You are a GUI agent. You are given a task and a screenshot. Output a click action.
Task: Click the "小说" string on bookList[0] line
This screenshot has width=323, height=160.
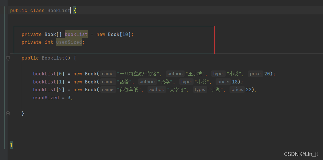tap(234, 74)
